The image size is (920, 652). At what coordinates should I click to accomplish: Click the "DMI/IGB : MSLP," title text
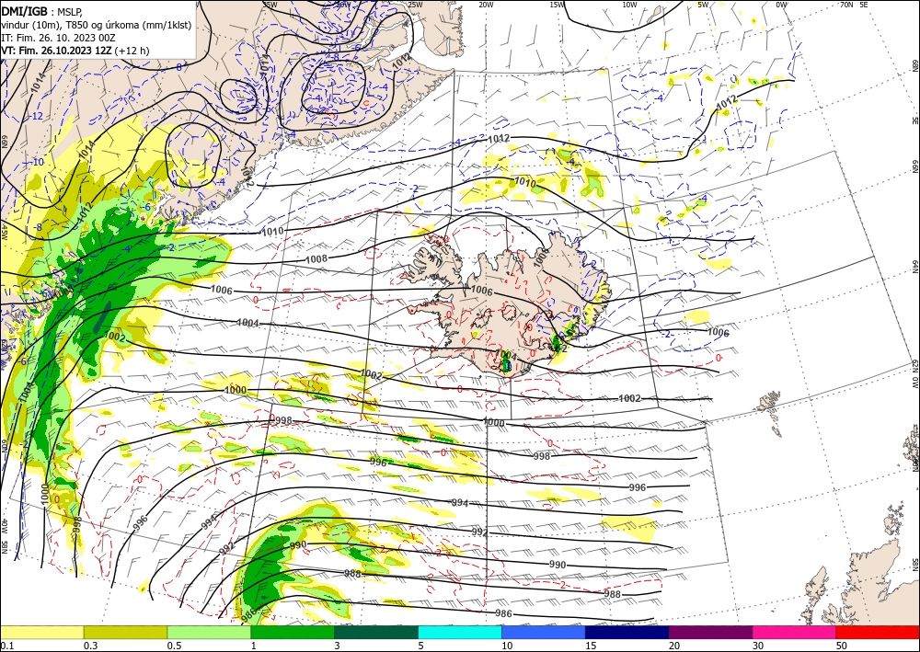pyautogui.click(x=42, y=11)
